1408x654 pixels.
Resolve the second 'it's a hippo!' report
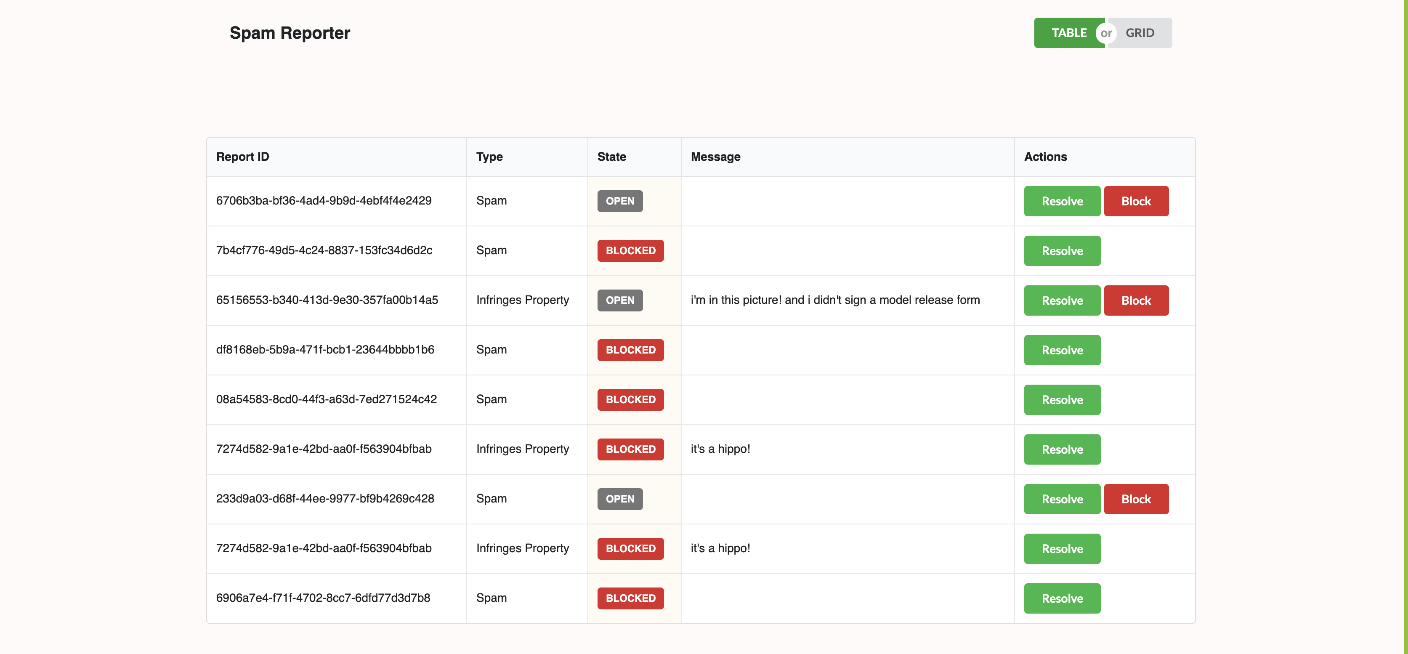[1061, 548]
